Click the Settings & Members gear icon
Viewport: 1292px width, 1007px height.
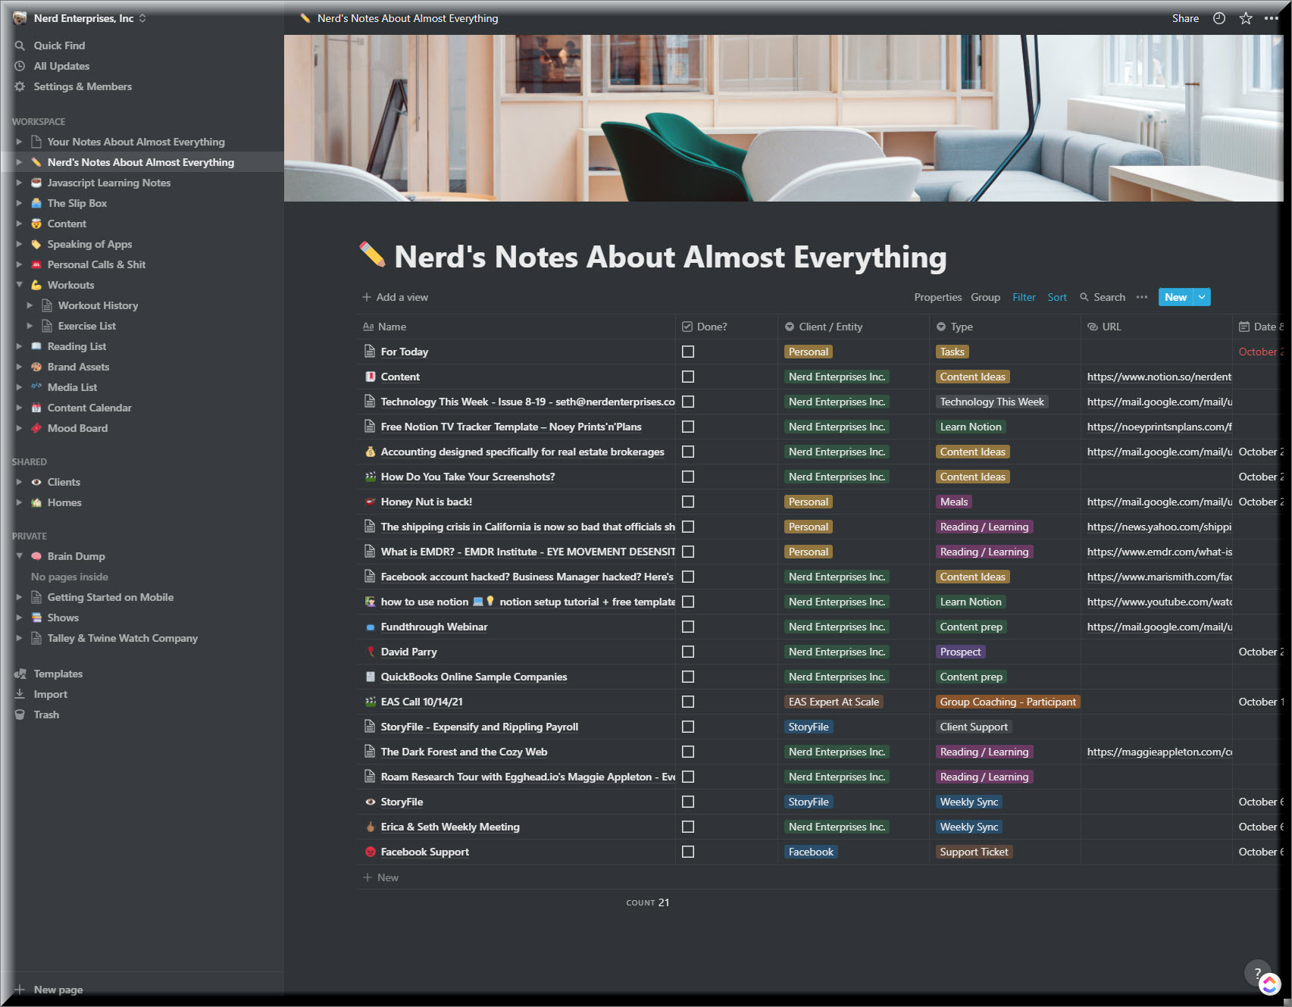tap(20, 86)
